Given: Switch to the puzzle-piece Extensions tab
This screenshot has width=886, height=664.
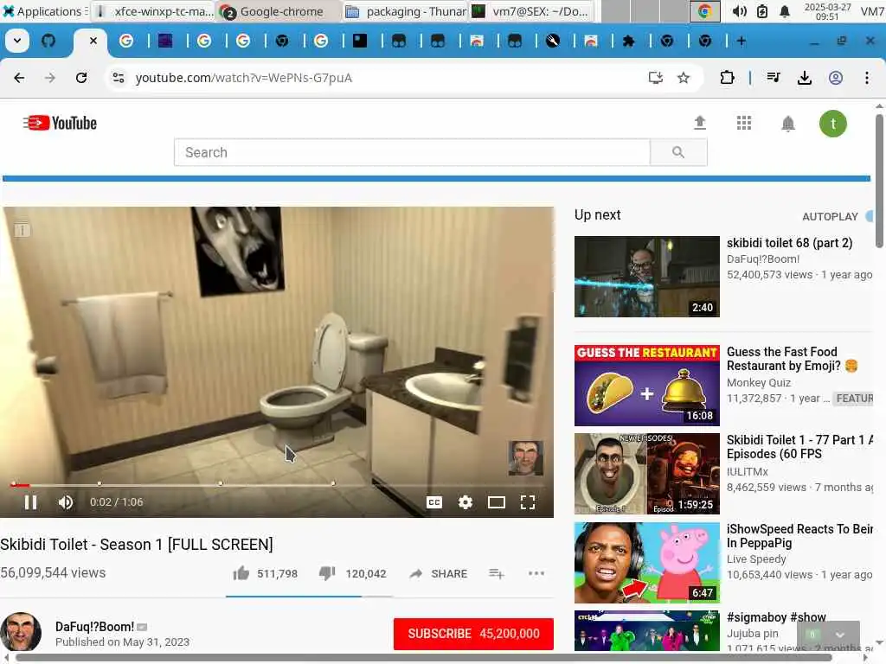Looking at the screenshot, I should (x=628, y=41).
